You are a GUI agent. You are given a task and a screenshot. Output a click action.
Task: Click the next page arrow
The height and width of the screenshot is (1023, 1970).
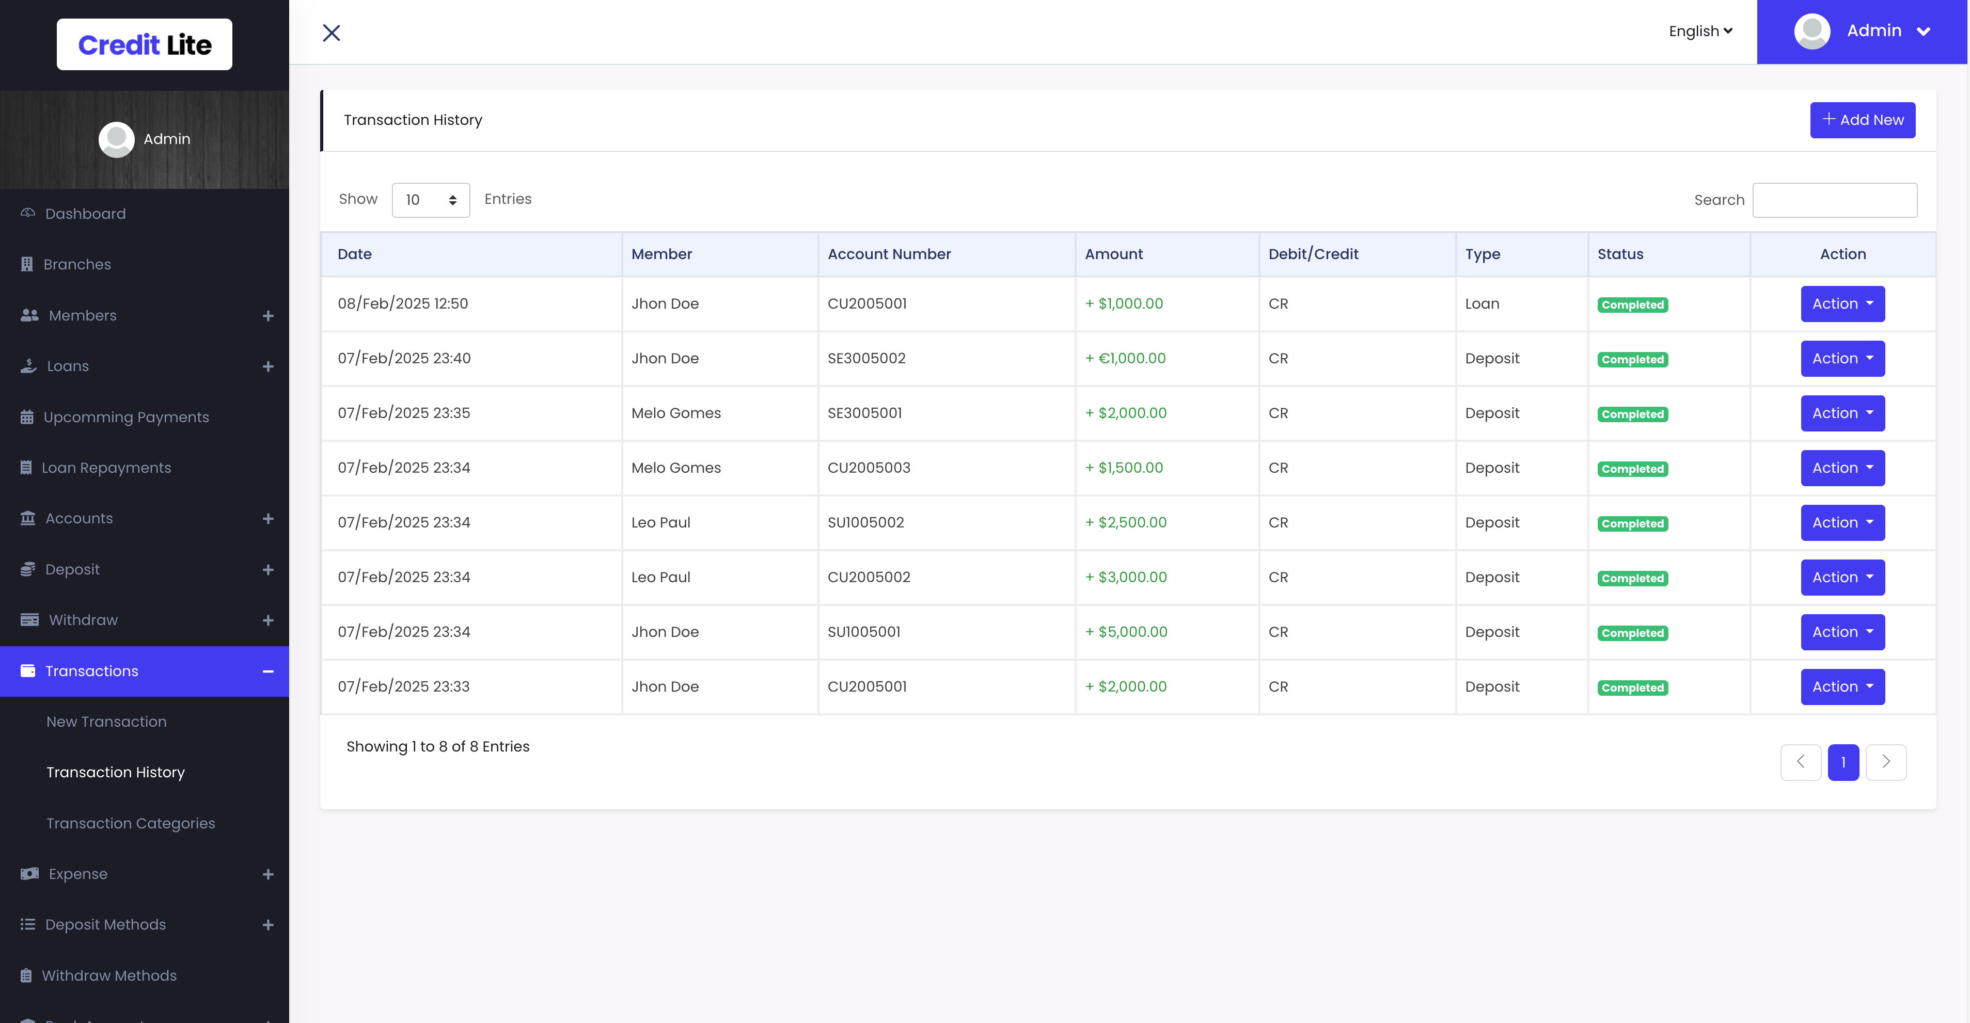[1885, 761]
